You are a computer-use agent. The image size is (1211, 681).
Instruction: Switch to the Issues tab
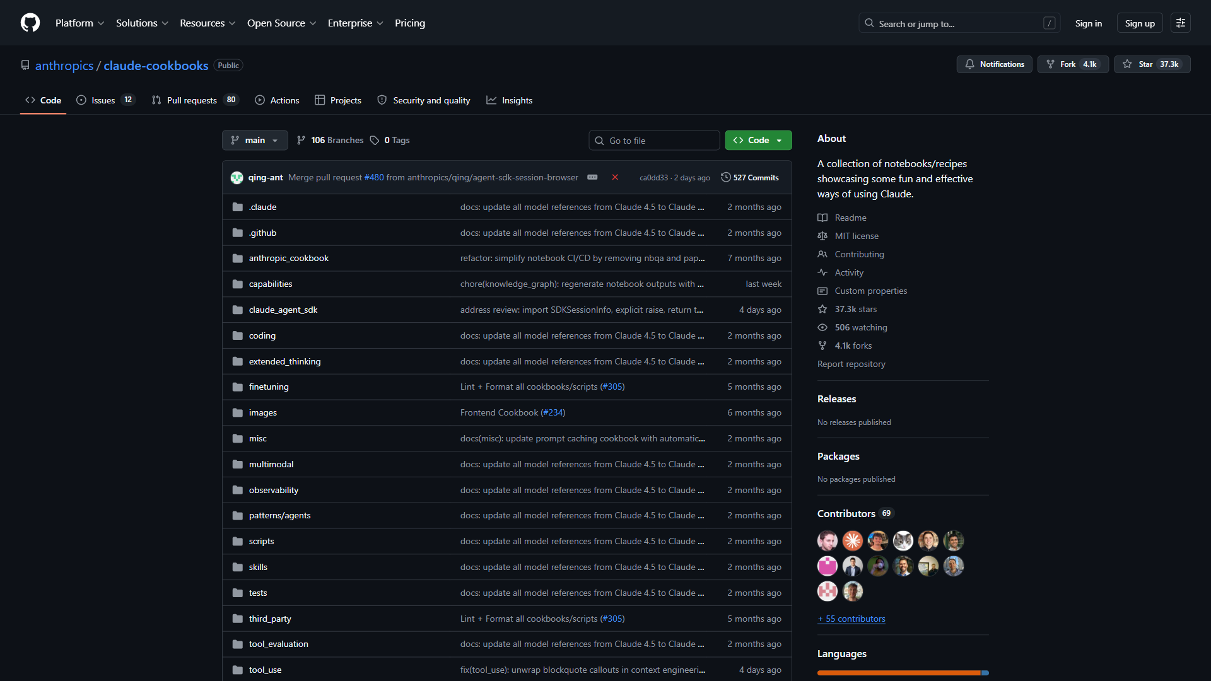pyautogui.click(x=105, y=100)
